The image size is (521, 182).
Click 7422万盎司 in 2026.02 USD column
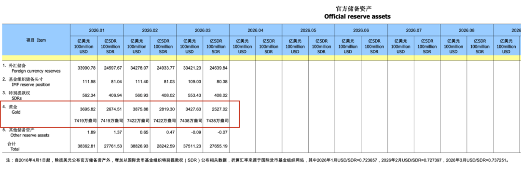138,121
